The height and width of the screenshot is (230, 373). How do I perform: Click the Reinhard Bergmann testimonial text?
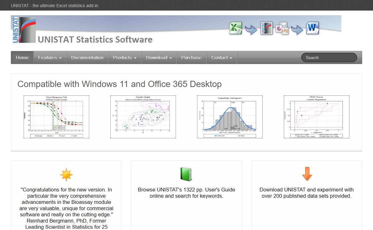66,208
